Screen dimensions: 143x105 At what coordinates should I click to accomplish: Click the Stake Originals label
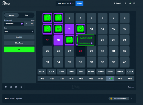pos(16,98)
